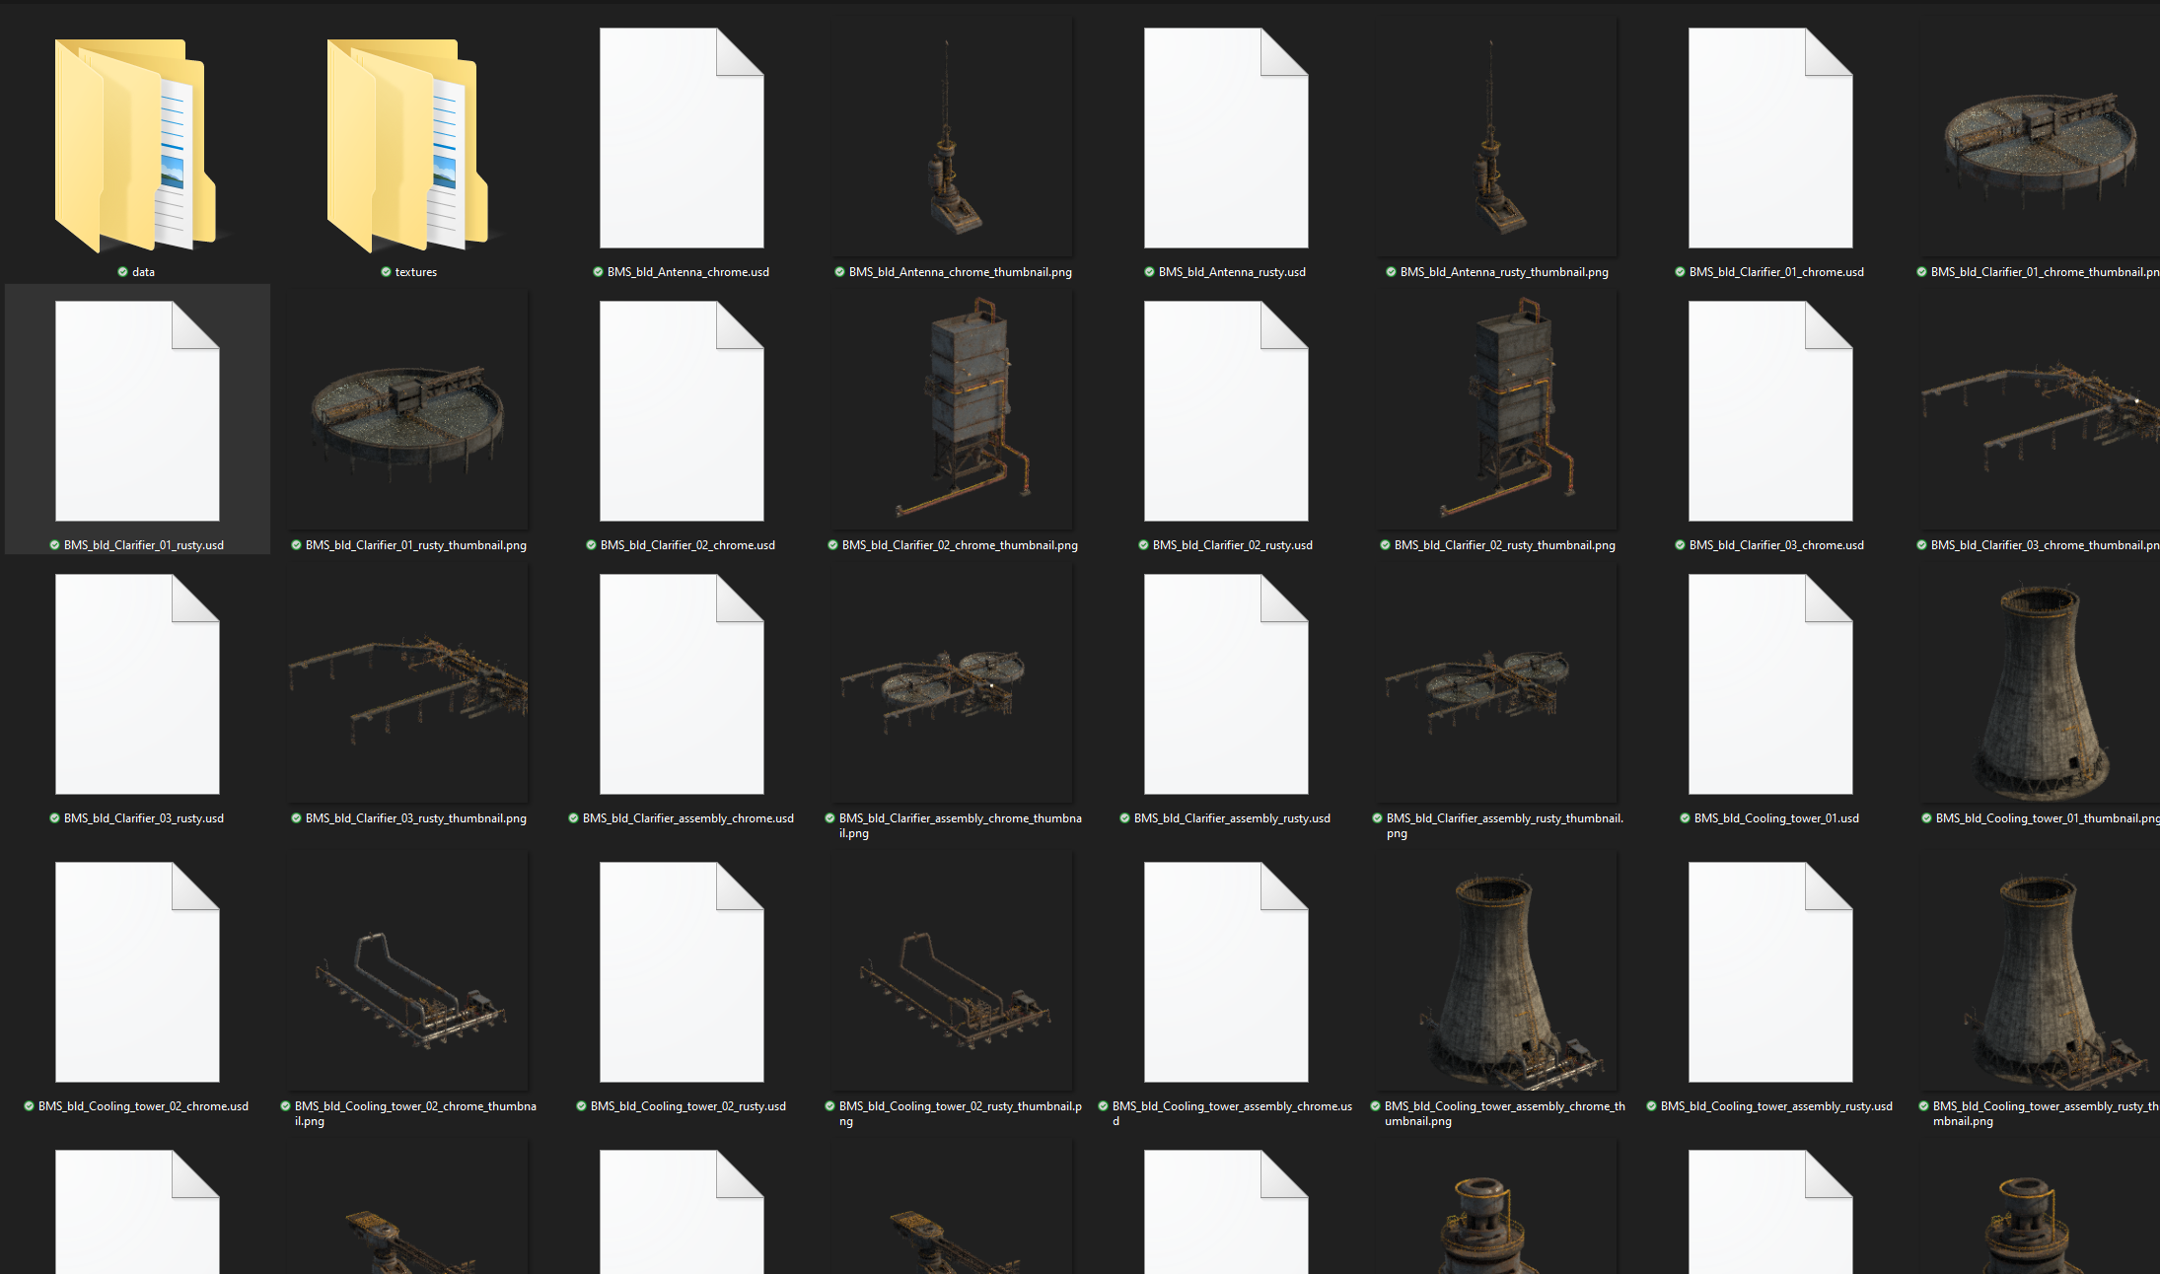Viewport: 2160px width, 1274px height.
Task: Open the data folder
Action: [136, 146]
